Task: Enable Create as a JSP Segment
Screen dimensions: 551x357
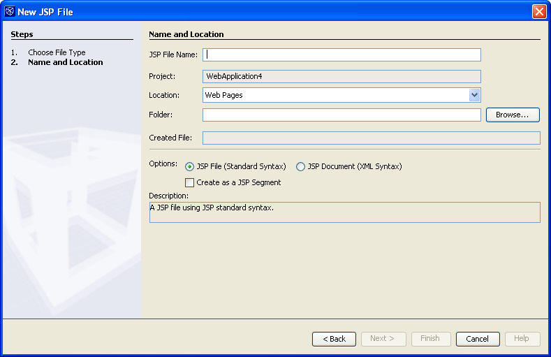Action: (x=190, y=182)
